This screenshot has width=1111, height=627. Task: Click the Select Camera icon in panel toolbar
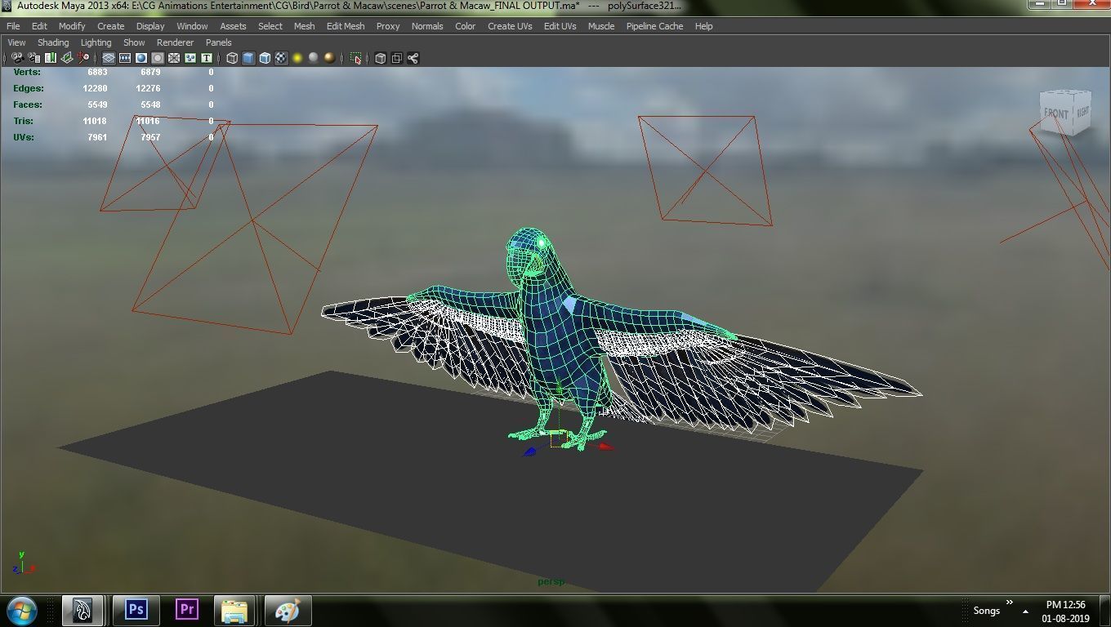point(18,58)
